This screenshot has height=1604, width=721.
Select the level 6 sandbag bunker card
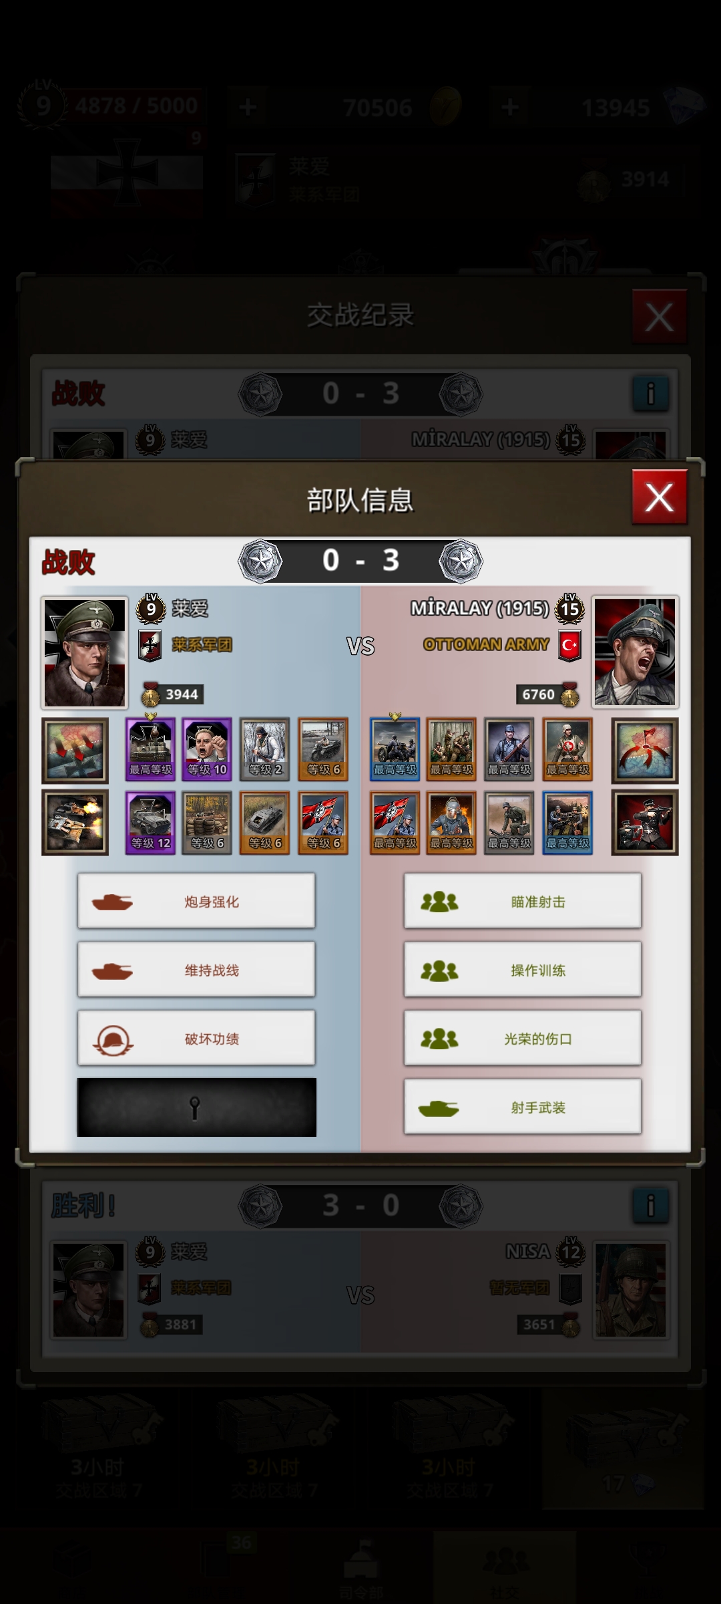point(208,823)
